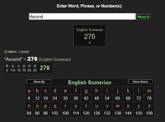Click letter 'a' in the cipher table
The width and height of the screenshot is (165, 122).
[x=29, y=91]
